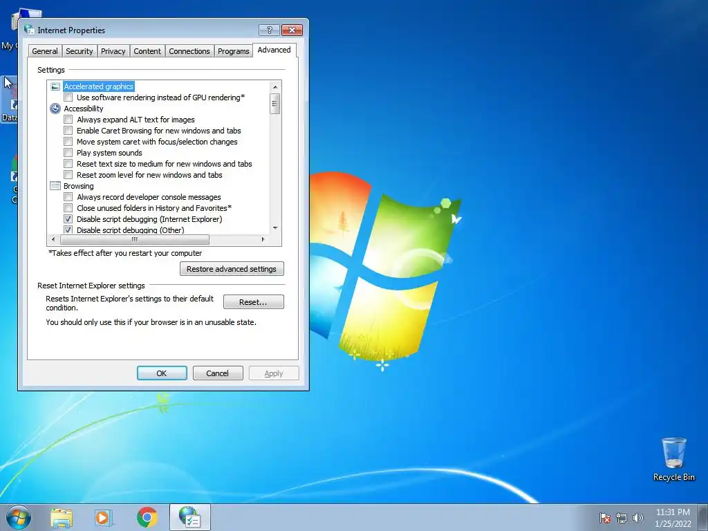Go to the Programs tab
This screenshot has width=708, height=531.
click(233, 51)
